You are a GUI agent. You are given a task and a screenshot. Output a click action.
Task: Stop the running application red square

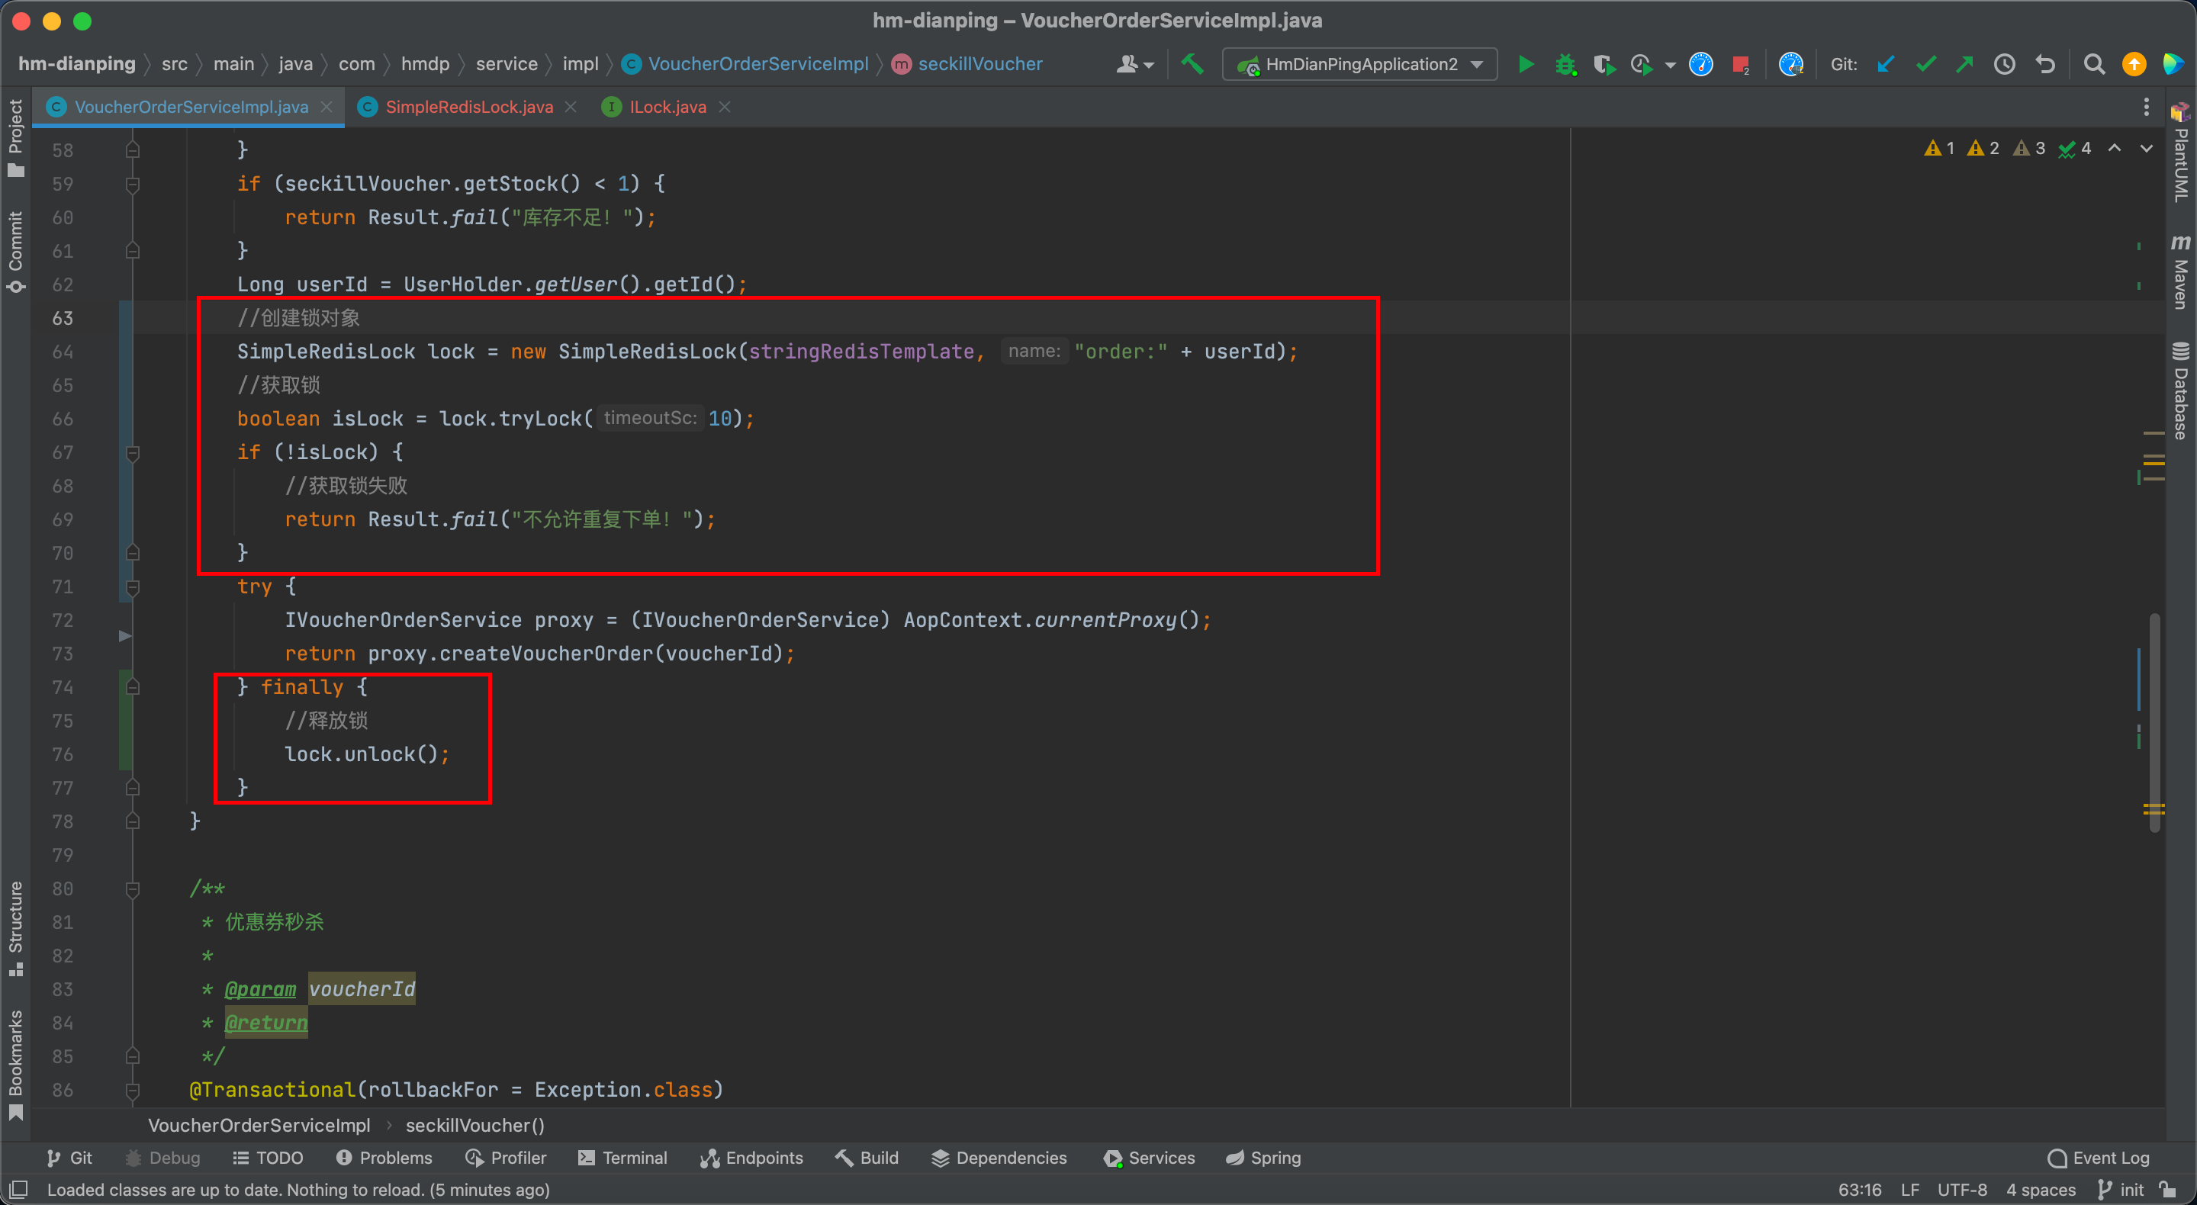tap(1741, 64)
